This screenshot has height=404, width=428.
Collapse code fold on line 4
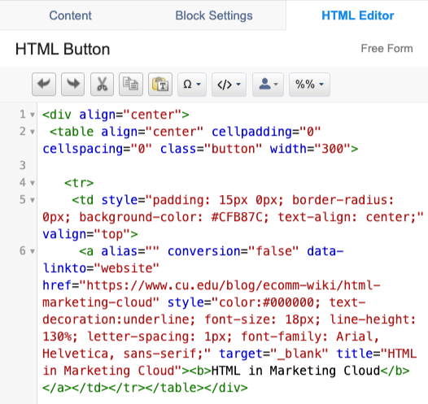pyautogui.click(x=33, y=183)
